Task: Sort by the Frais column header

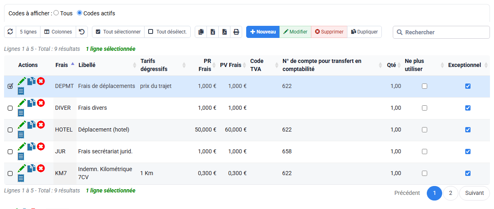Action: [65, 65]
